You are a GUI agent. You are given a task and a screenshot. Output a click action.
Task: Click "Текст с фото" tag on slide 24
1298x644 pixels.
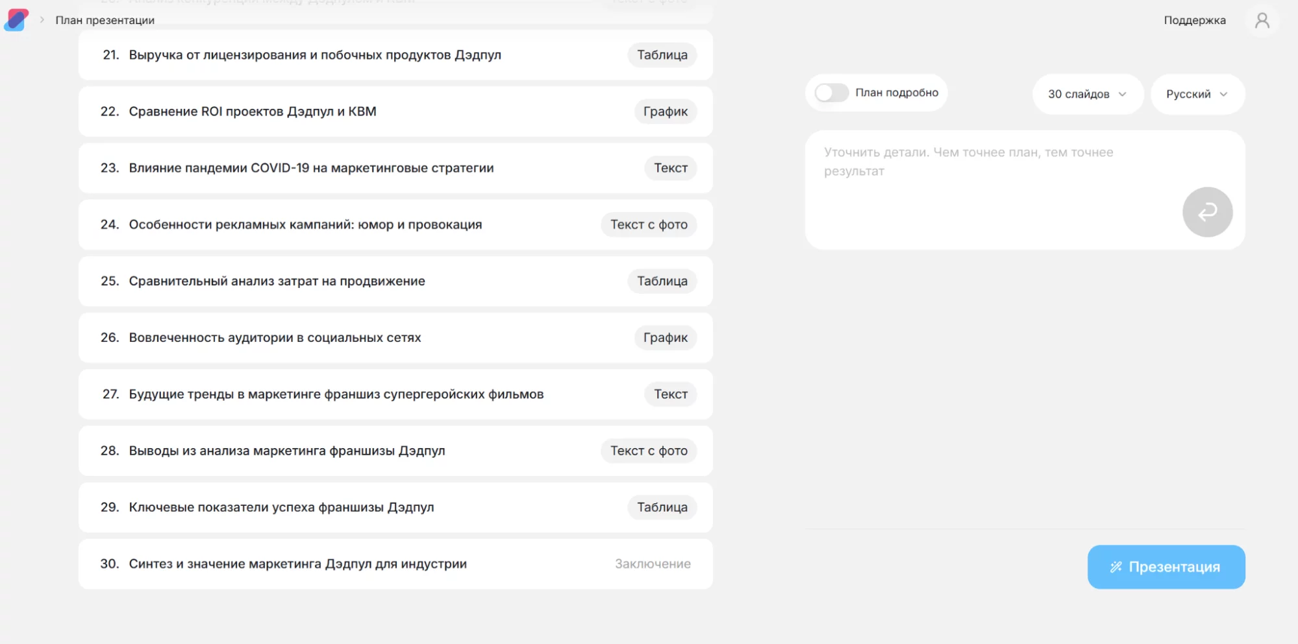648,224
